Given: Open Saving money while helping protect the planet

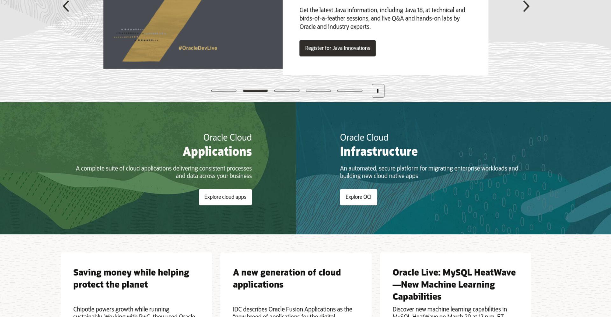Looking at the screenshot, I should (x=131, y=279).
